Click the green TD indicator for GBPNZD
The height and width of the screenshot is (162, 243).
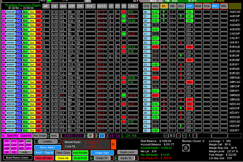coord(124,95)
